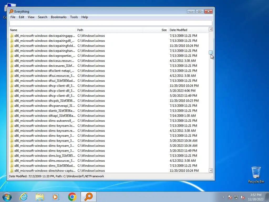Select dhcp-client-dll row dated 11/20/2010 10:24 PM
269x202 pixels.
click(x=109, y=85)
